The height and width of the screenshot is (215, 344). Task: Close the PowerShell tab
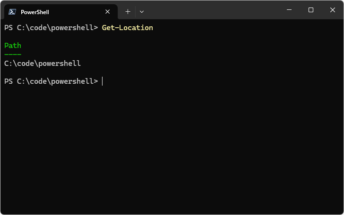(108, 12)
